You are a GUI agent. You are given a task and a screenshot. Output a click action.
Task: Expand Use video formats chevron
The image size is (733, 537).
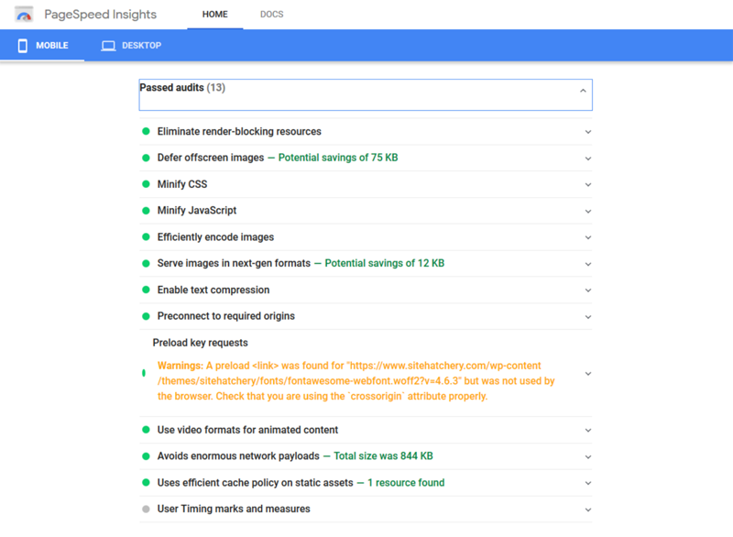point(588,431)
